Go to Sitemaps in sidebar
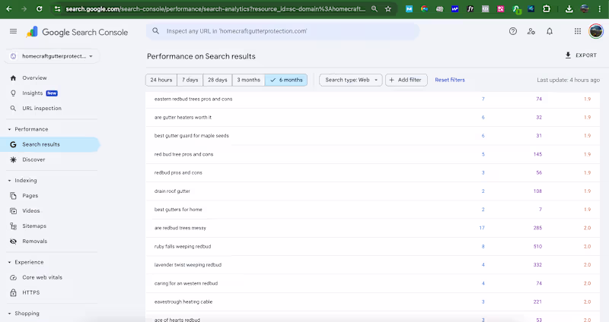 (x=34, y=226)
